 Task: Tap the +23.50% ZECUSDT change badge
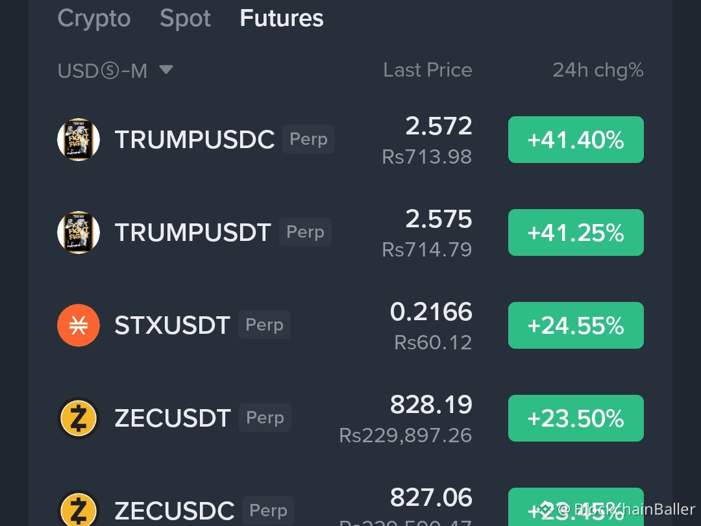[x=576, y=418]
